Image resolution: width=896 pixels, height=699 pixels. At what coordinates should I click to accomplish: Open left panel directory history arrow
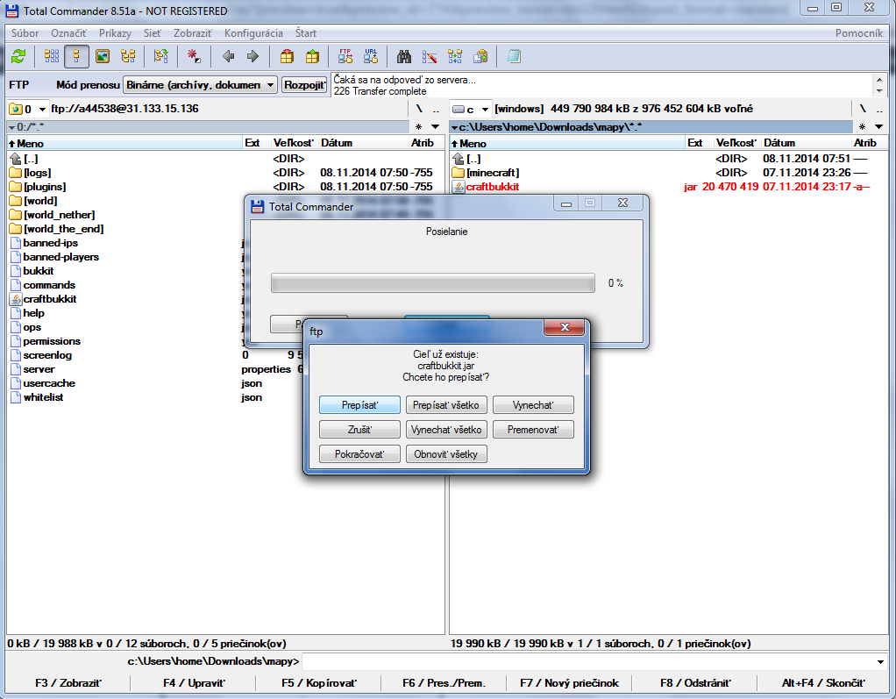436,127
